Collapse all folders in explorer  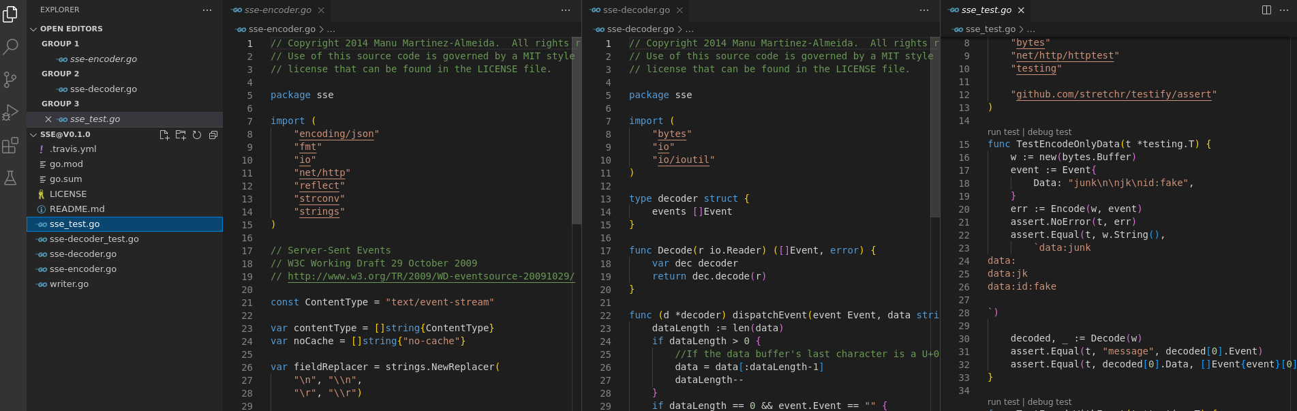213,135
